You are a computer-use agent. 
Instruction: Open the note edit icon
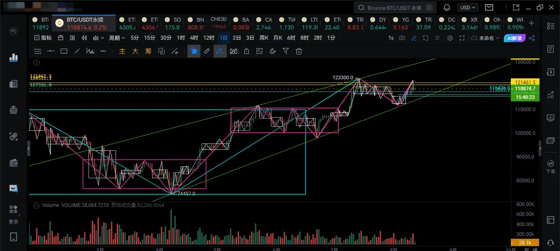pos(260,51)
